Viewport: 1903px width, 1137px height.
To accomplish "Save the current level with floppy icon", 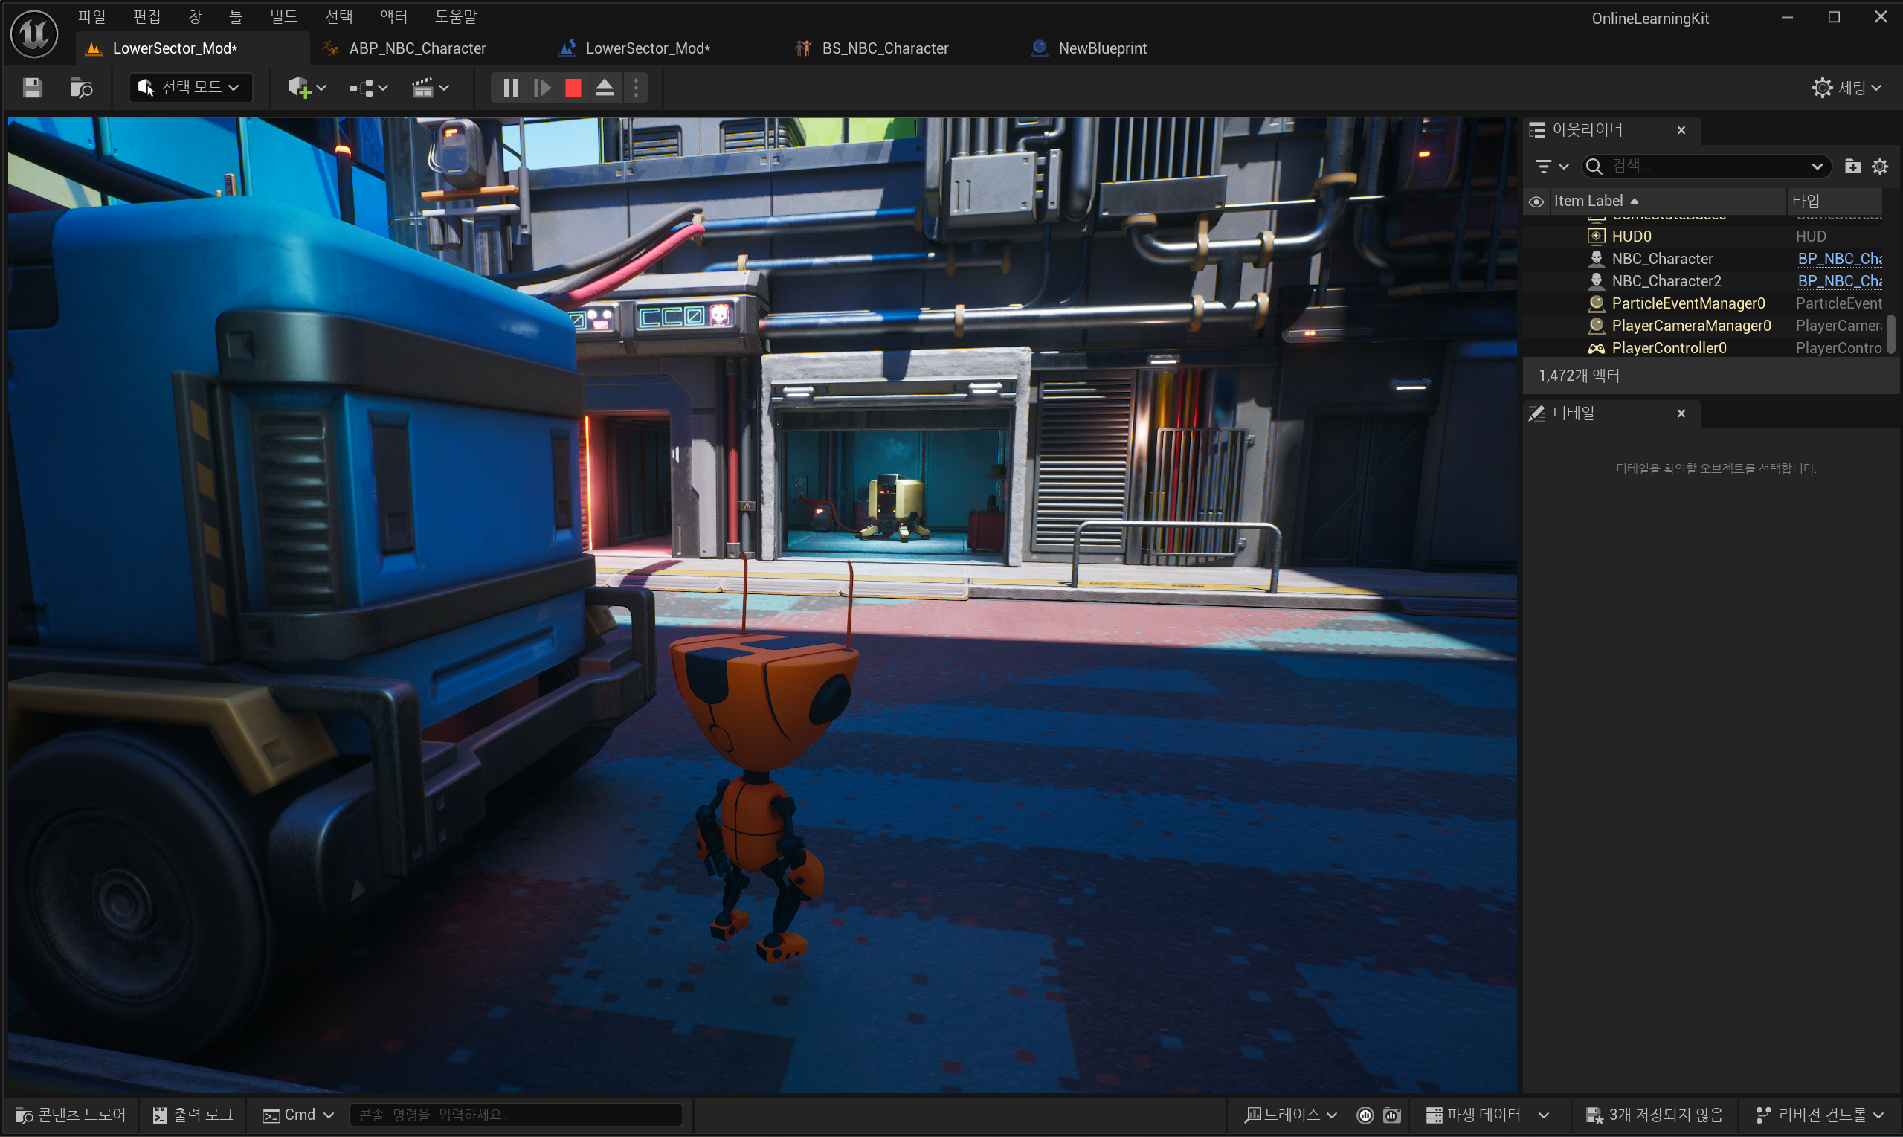I will [x=32, y=88].
